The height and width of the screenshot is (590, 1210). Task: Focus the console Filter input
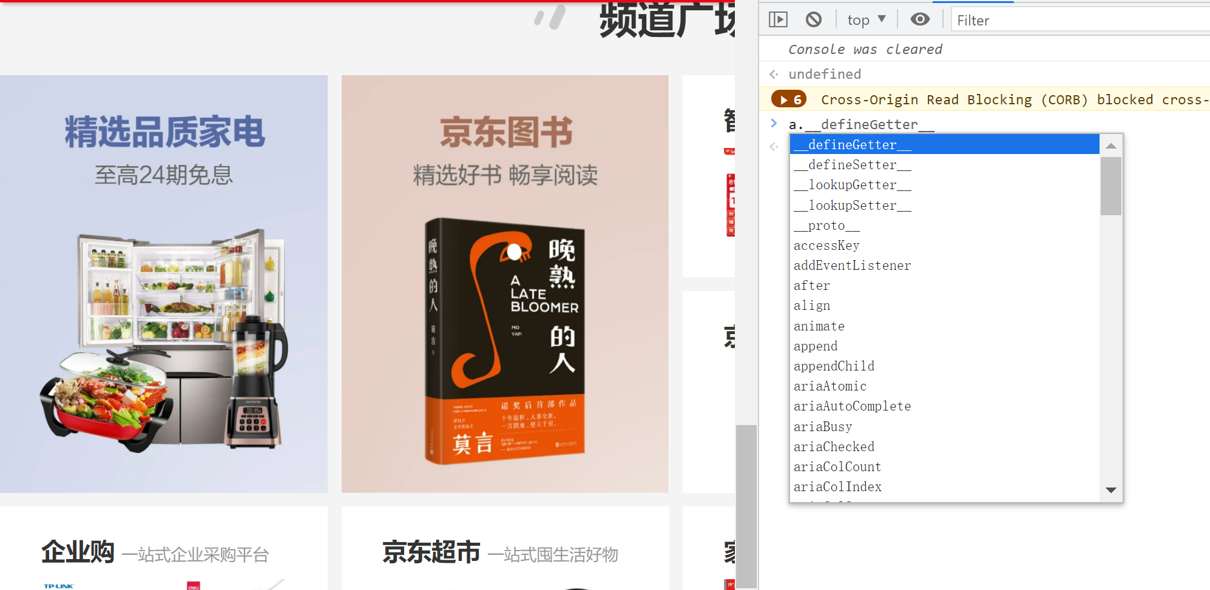point(1080,21)
